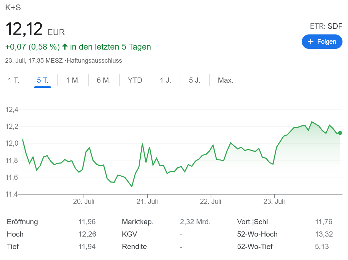The width and height of the screenshot is (348, 260).
Task: Select the 1 T. time range tab
Action: pos(13,80)
